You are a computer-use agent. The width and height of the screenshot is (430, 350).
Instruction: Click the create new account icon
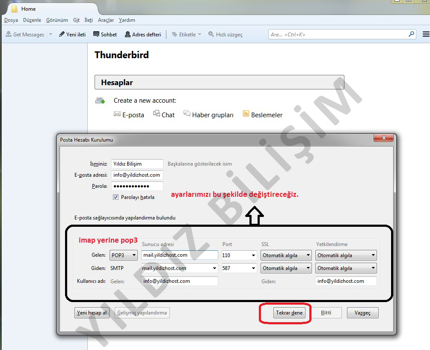click(x=100, y=101)
